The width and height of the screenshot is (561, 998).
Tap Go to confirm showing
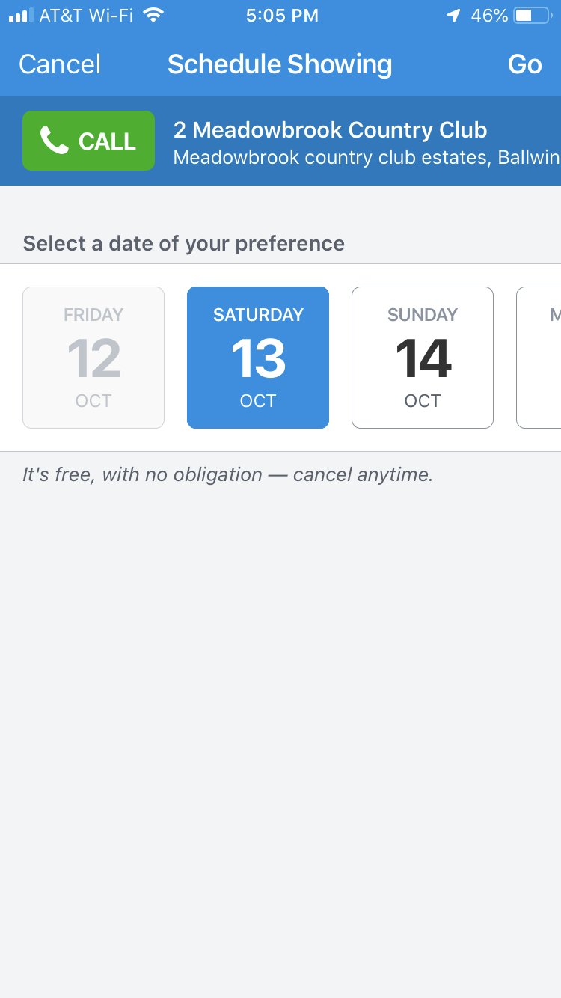524,64
